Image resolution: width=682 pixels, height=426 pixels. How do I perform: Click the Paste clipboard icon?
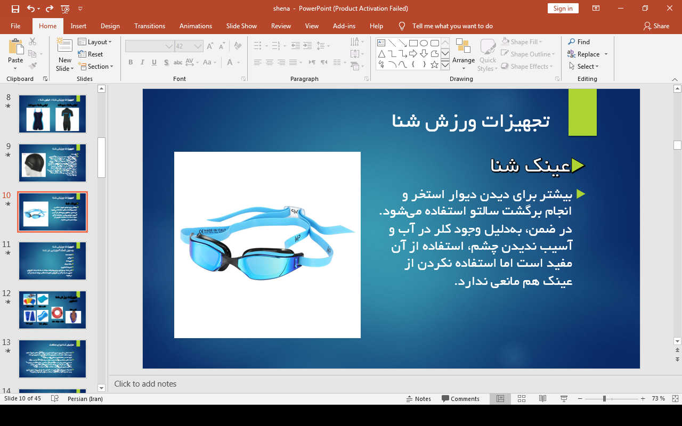(15, 47)
